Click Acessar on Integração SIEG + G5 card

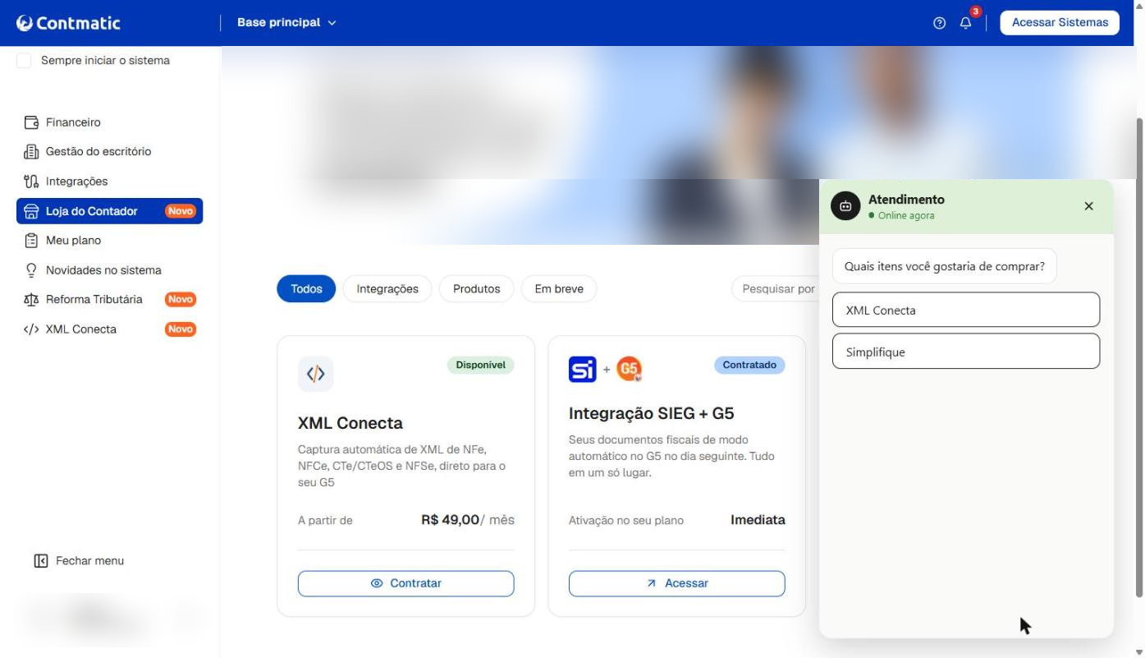coord(677,583)
